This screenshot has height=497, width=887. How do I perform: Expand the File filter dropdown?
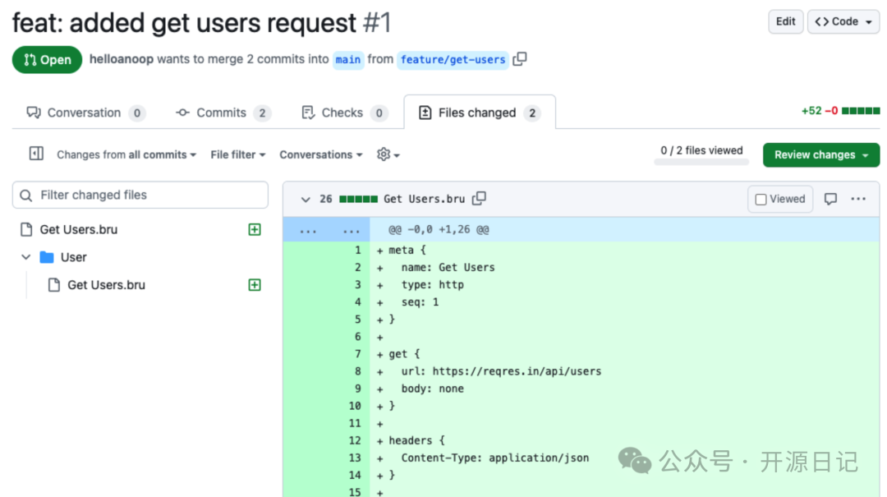pyautogui.click(x=238, y=154)
